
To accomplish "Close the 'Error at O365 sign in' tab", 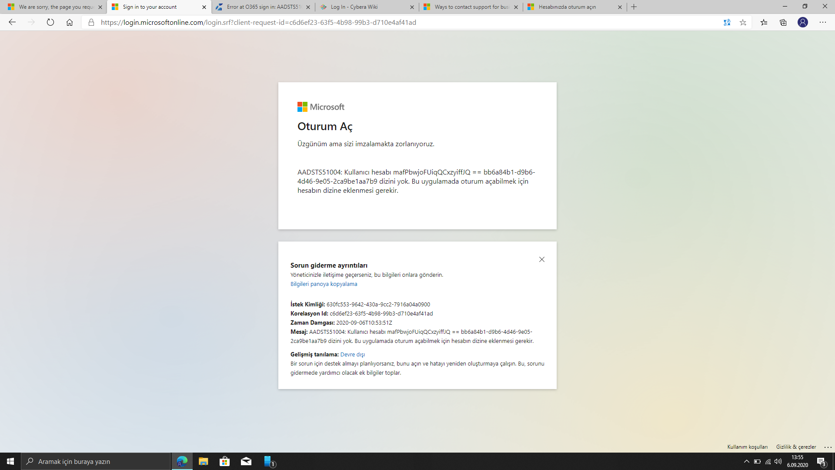I will click(x=308, y=7).
